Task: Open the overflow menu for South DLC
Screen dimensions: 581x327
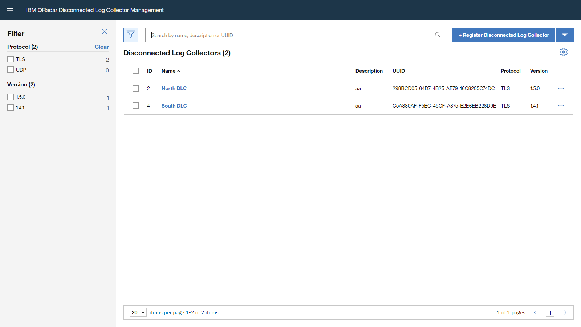Action: pos(561,106)
